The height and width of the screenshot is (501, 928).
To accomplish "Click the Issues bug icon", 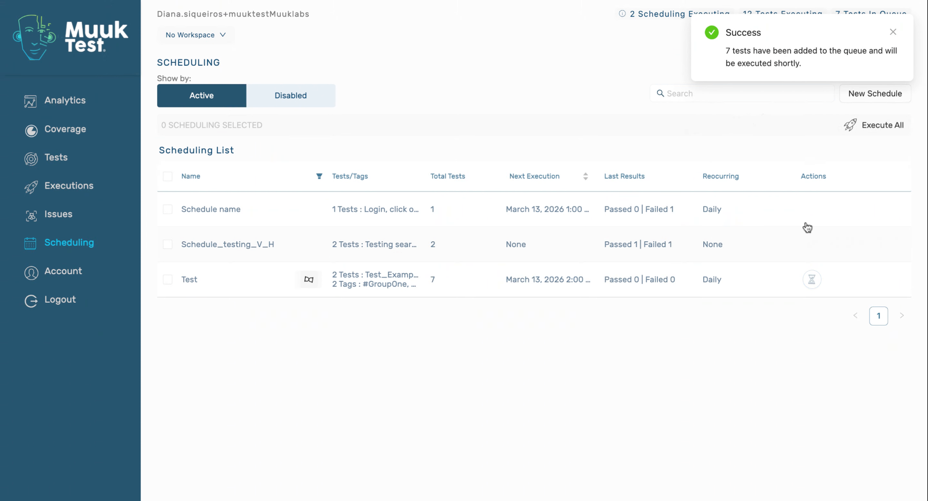I will coord(31,215).
